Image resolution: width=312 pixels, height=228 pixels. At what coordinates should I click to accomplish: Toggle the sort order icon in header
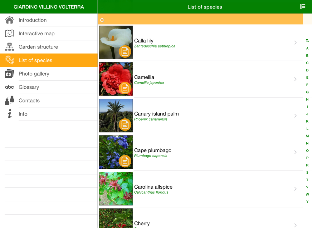point(303,7)
